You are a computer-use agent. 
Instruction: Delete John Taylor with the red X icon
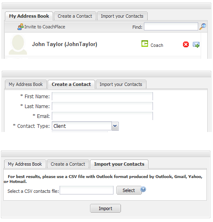click(186, 44)
